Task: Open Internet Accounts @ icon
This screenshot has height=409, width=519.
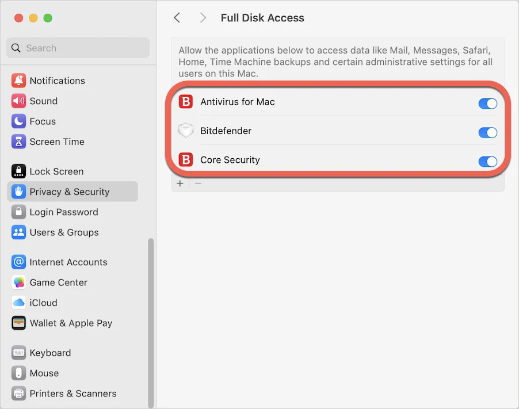Action: [18, 262]
